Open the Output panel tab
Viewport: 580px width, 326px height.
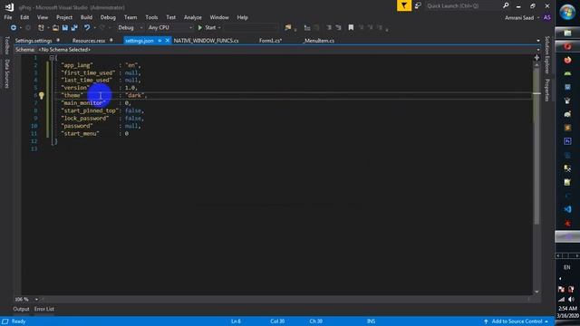pos(21,309)
